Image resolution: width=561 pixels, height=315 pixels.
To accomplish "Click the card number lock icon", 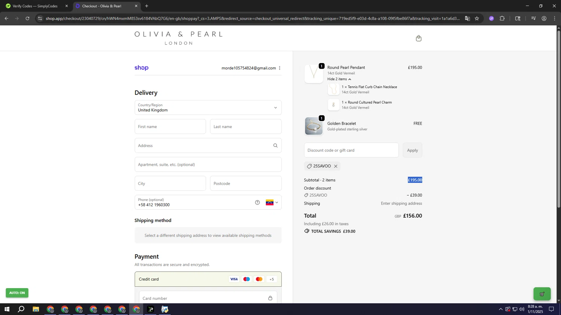I will coord(270,298).
